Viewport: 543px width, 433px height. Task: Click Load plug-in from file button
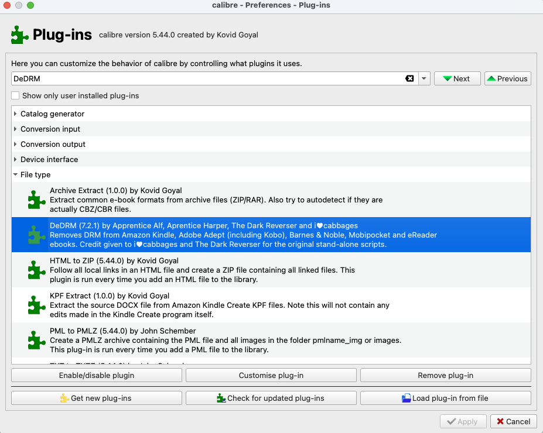(x=445, y=398)
